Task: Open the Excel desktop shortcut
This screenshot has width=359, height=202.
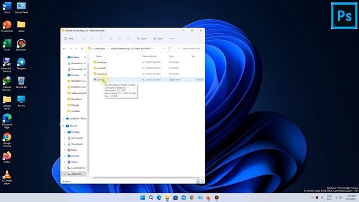Action: tap(7, 45)
